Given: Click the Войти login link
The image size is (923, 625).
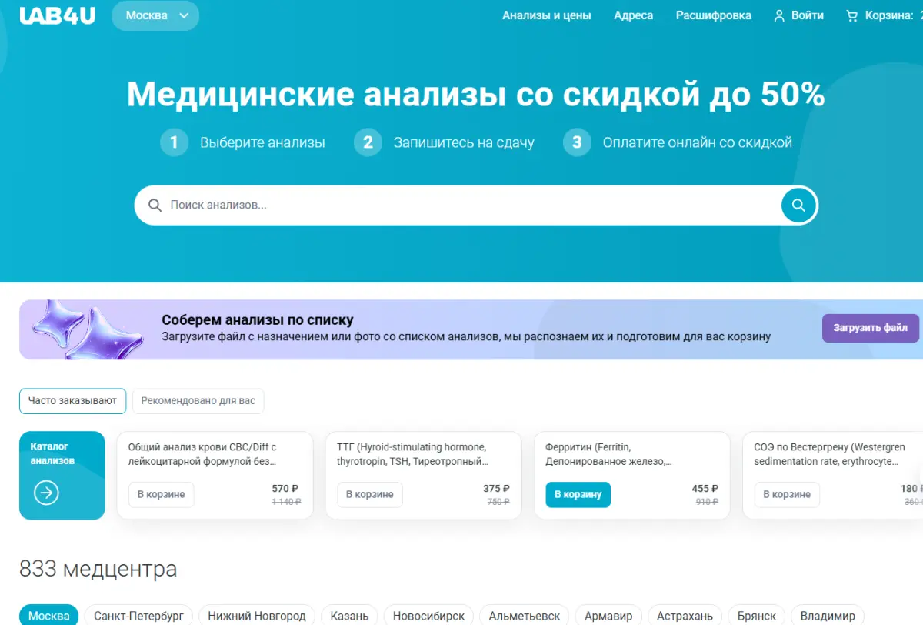Looking at the screenshot, I should coord(808,15).
